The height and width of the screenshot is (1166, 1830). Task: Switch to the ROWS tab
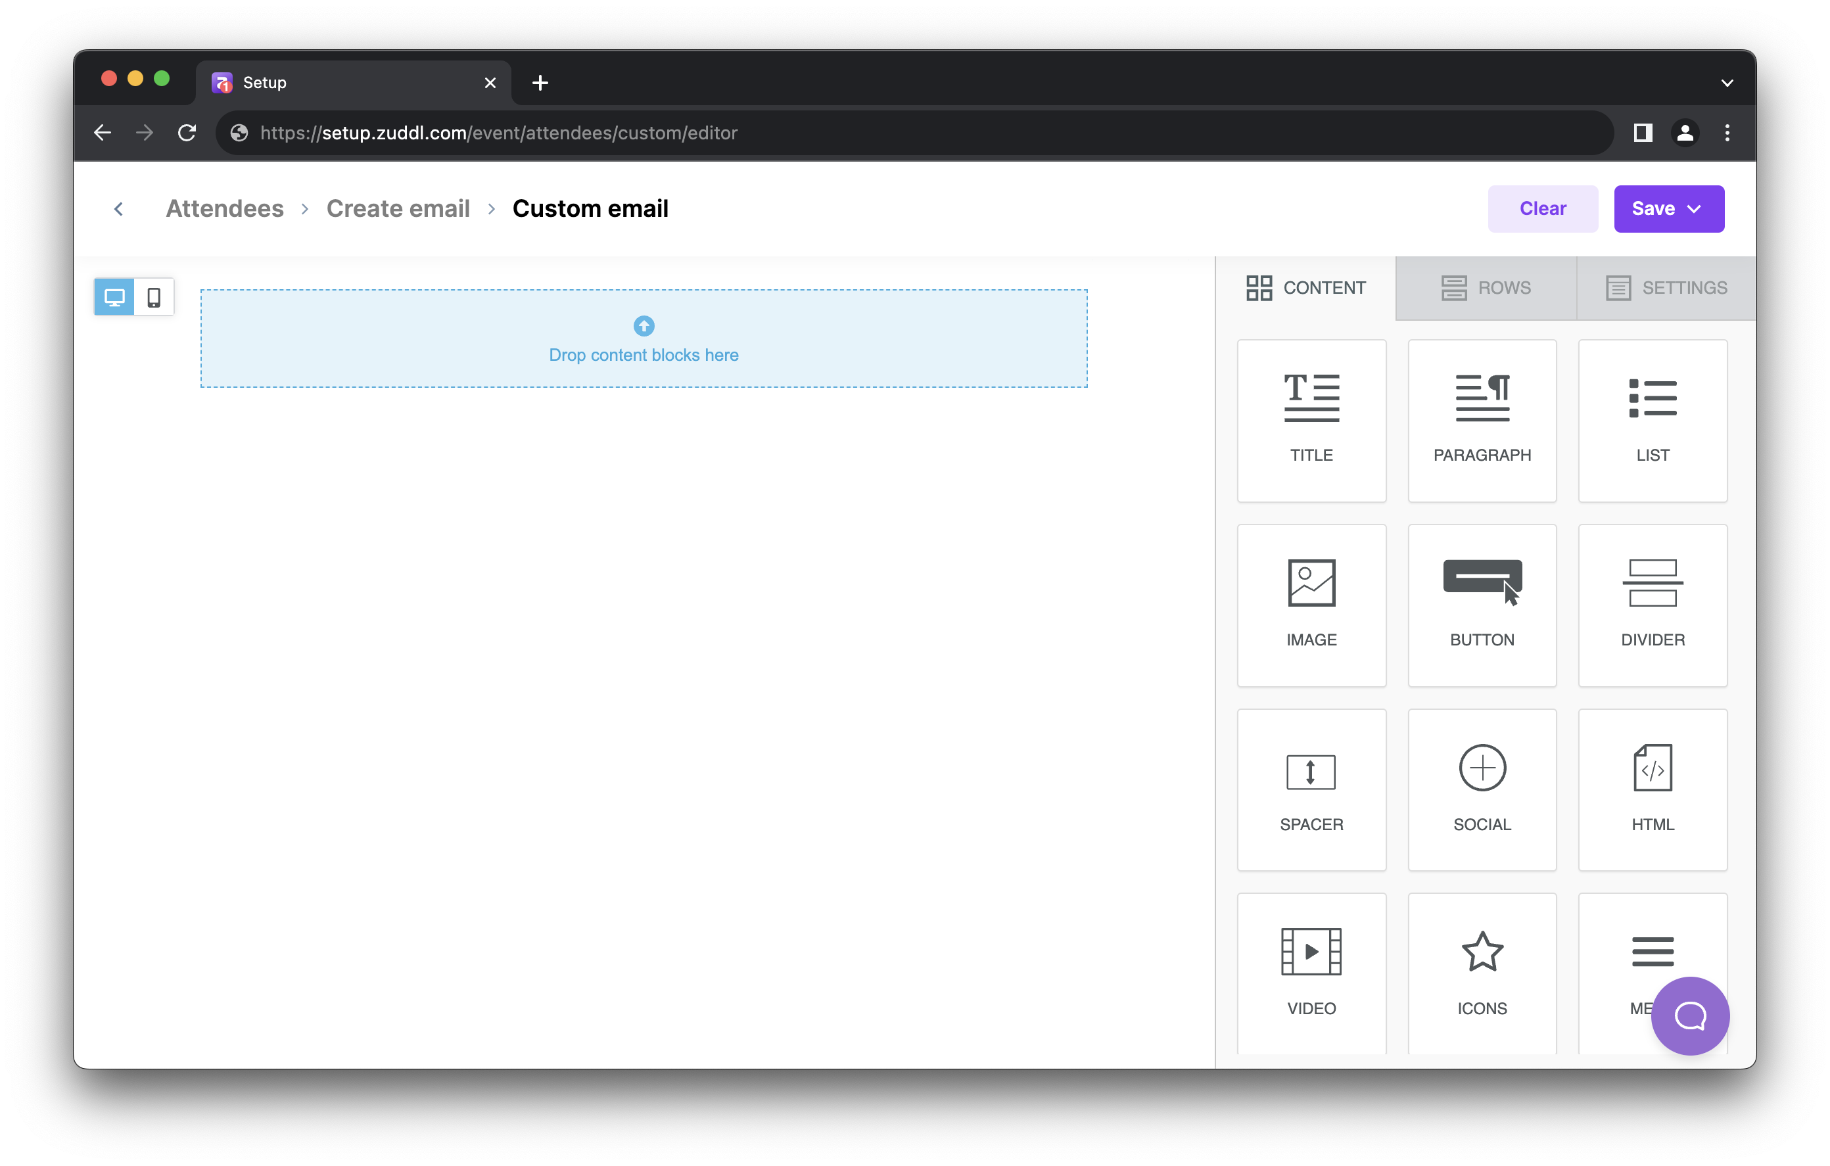1485,287
